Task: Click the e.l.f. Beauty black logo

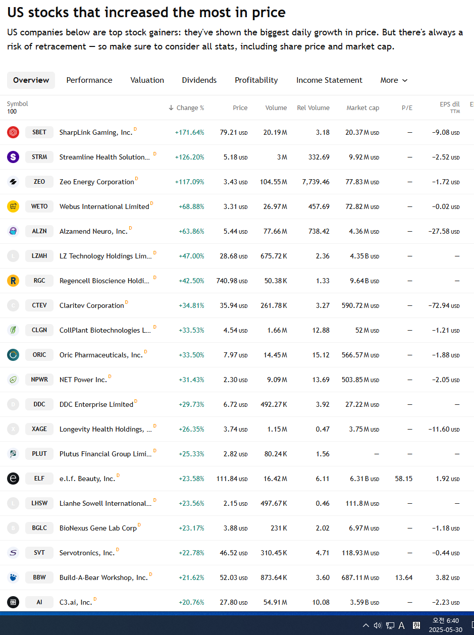Action: click(13, 479)
